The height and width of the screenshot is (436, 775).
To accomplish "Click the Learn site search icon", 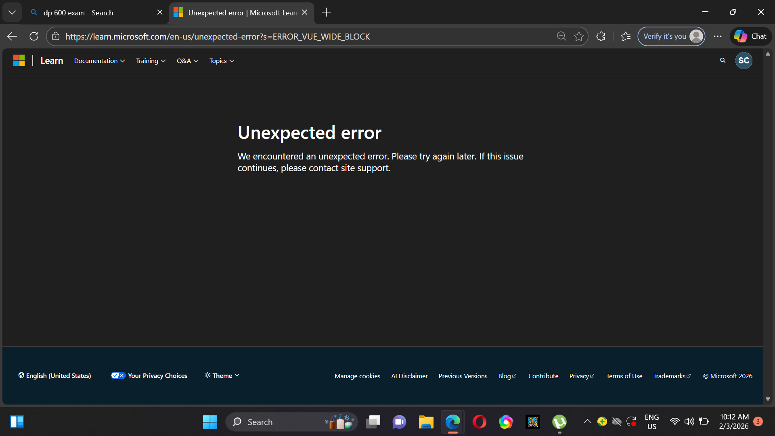I will [723, 61].
